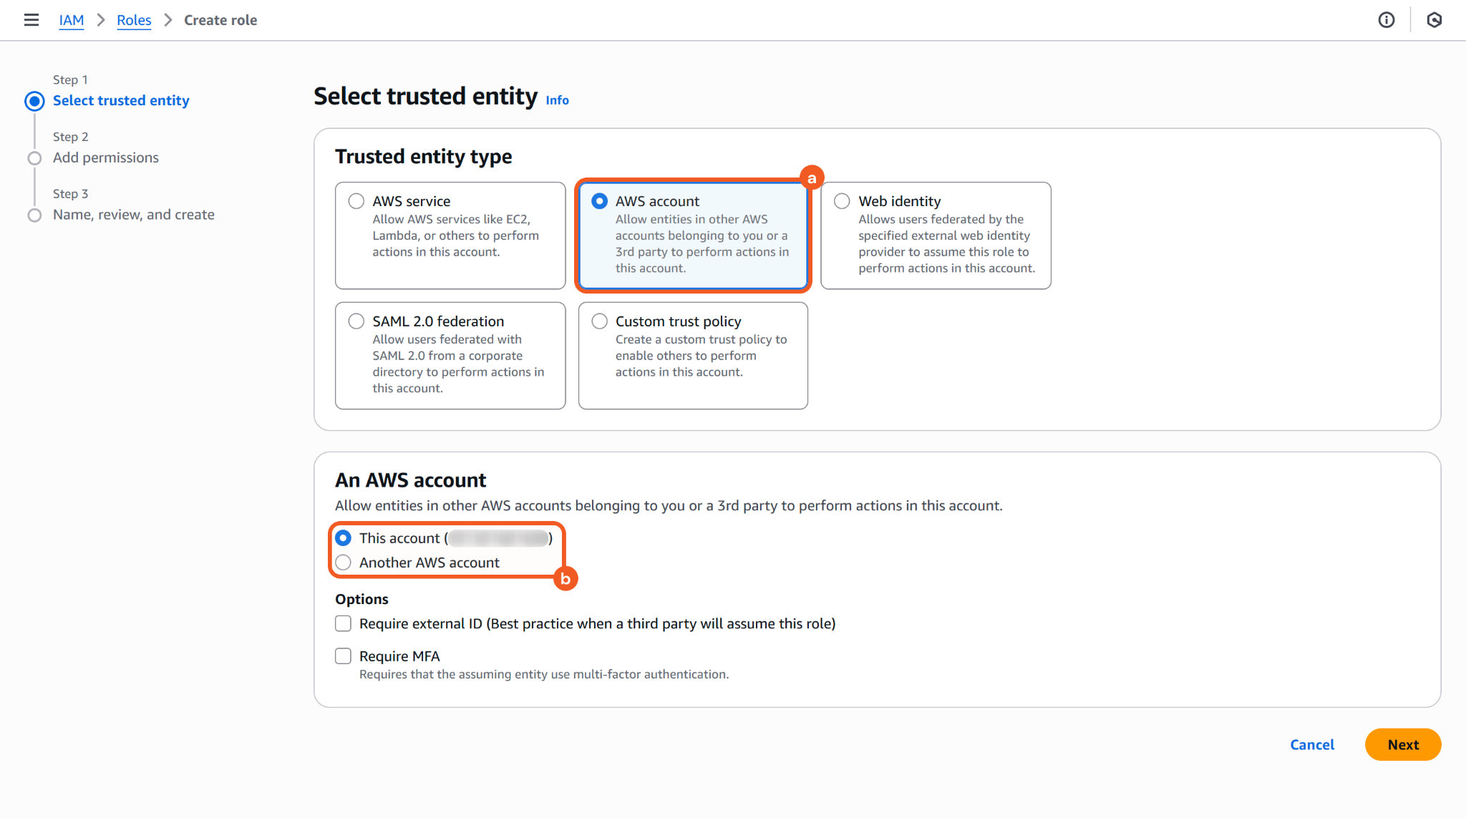Viewport: 1466px width, 818px height.
Task: Click the Add permissions step label
Action: pyautogui.click(x=106, y=157)
